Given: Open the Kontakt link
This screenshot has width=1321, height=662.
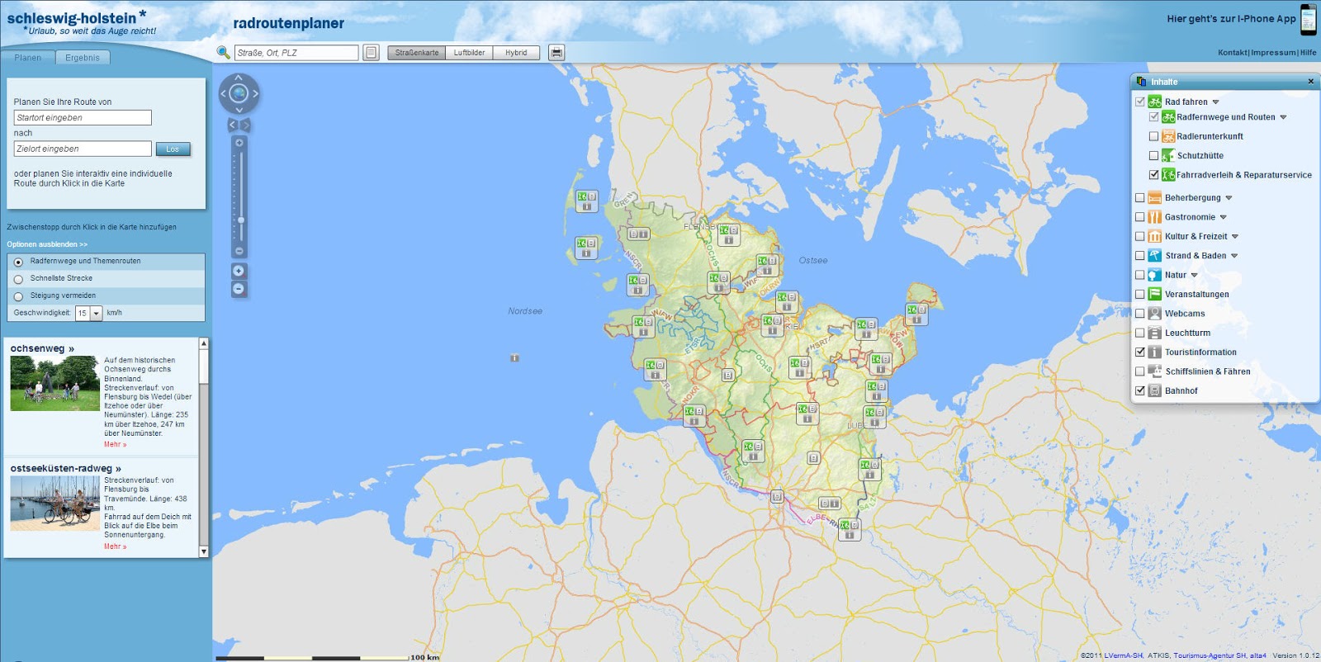Looking at the screenshot, I should click(1233, 53).
